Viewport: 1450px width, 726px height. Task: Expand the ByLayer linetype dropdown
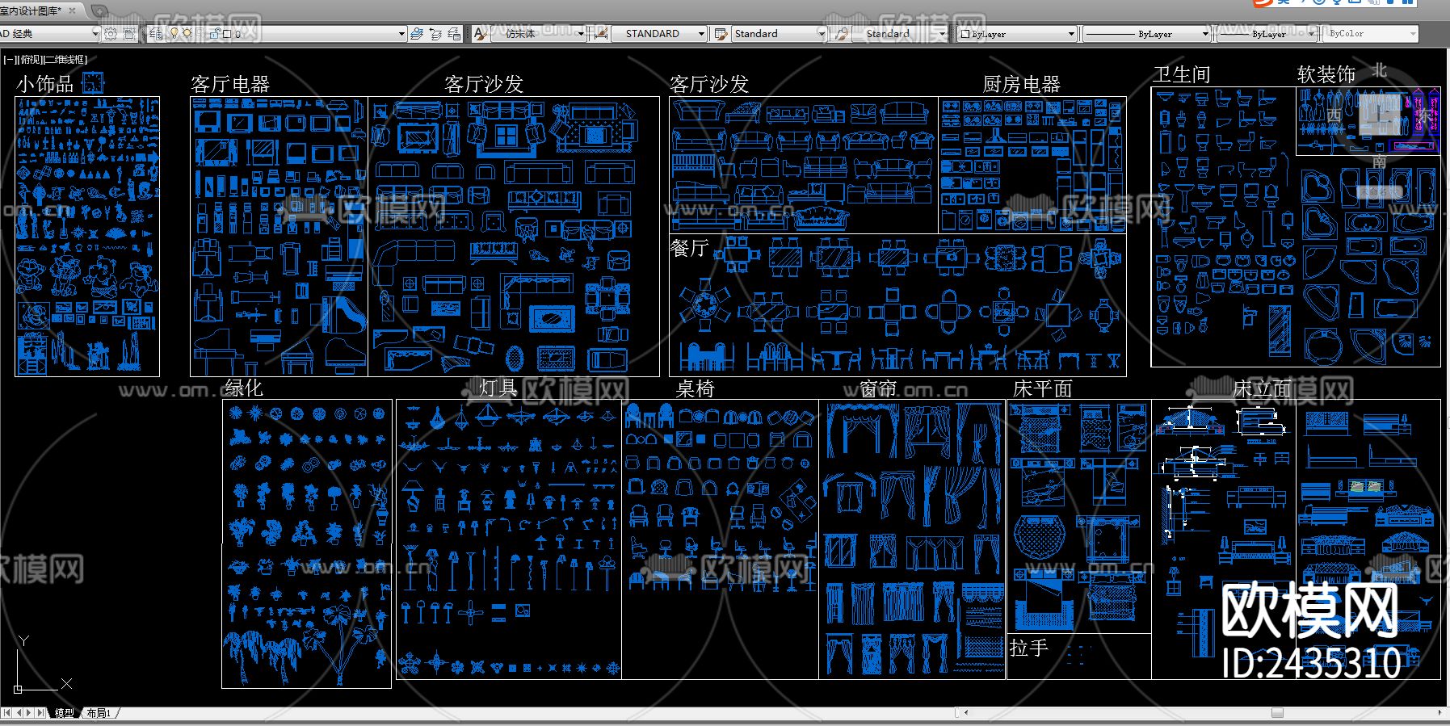pyautogui.click(x=1205, y=34)
